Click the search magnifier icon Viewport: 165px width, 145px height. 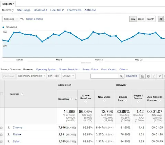122,76
